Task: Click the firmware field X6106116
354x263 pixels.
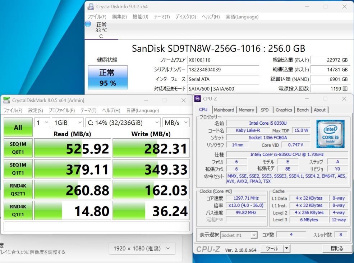Action: point(223,60)
